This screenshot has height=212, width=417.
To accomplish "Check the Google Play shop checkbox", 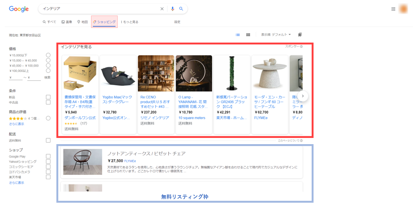I will [48, 156].
